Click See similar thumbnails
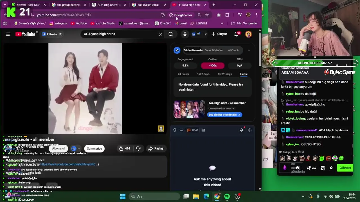Viewport: 360px width, 202px height. tap(224, 115)
